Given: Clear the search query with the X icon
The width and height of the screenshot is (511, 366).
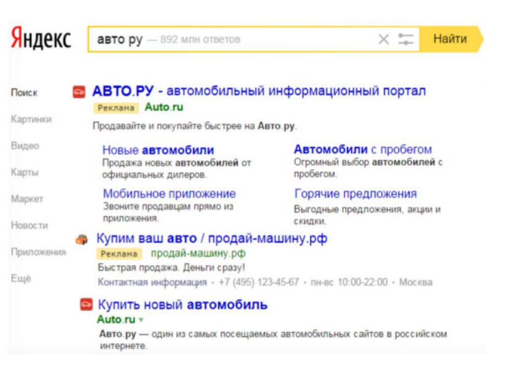Looking at the screenshot, I should pyautogui.click(x=384, y=39).
